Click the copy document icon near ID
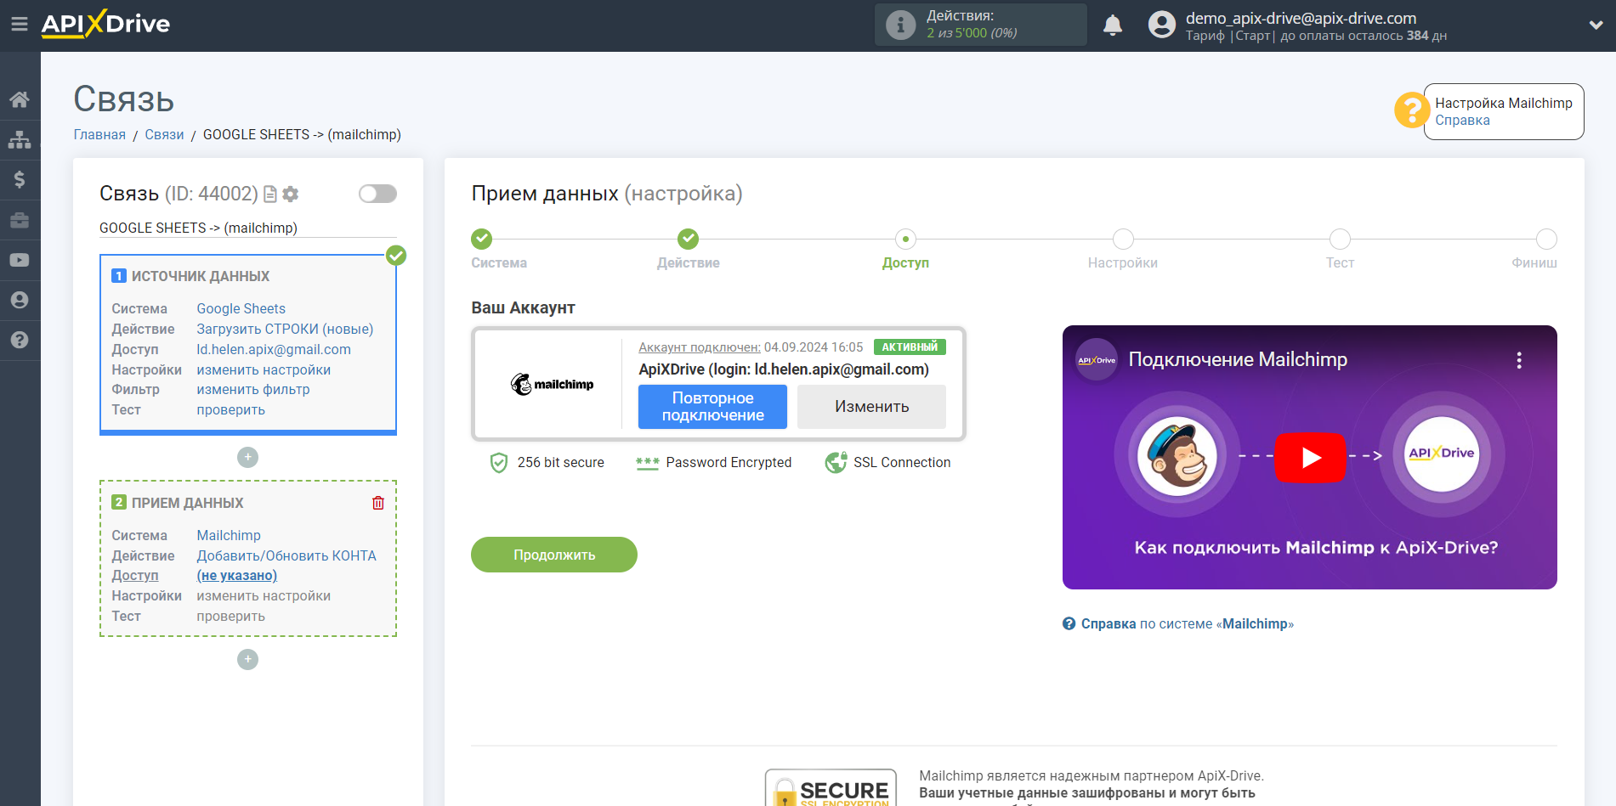The height and width of the screenshot is (806, 1616). (270, 194)
